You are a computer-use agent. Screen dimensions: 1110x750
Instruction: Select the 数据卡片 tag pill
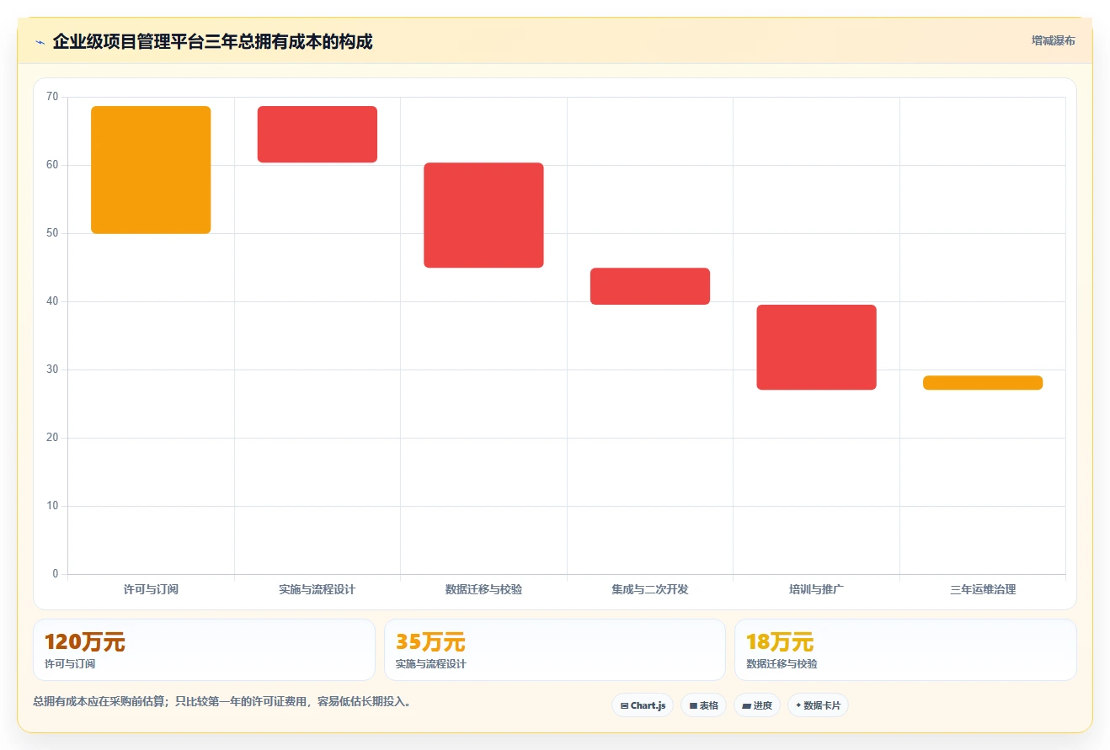coord(818,705)
